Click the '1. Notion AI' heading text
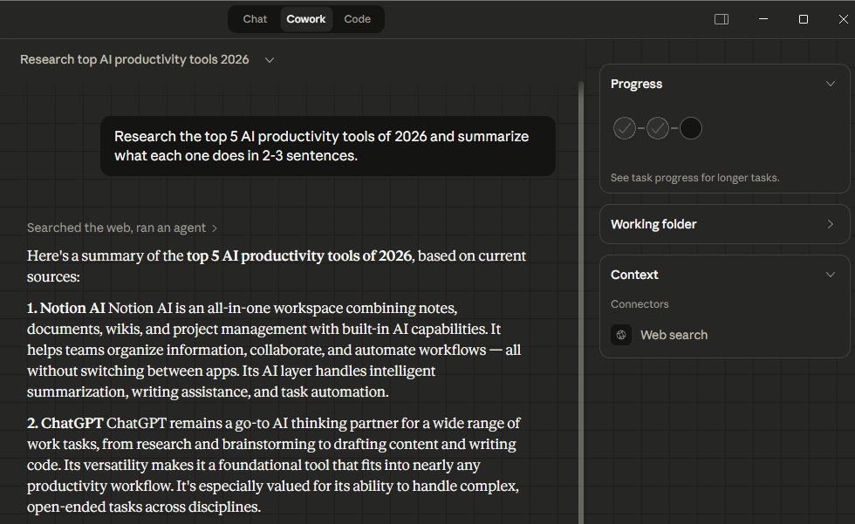Screen dimensions: 855x524 point(66,309)
